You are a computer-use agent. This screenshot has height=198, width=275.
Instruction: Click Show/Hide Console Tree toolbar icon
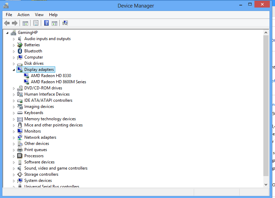(25, 23)
